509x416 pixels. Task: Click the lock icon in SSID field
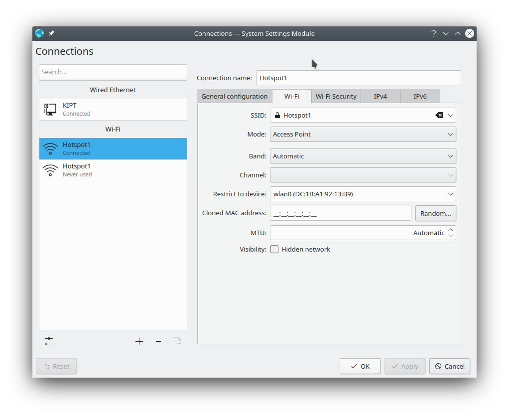(277, 115)
